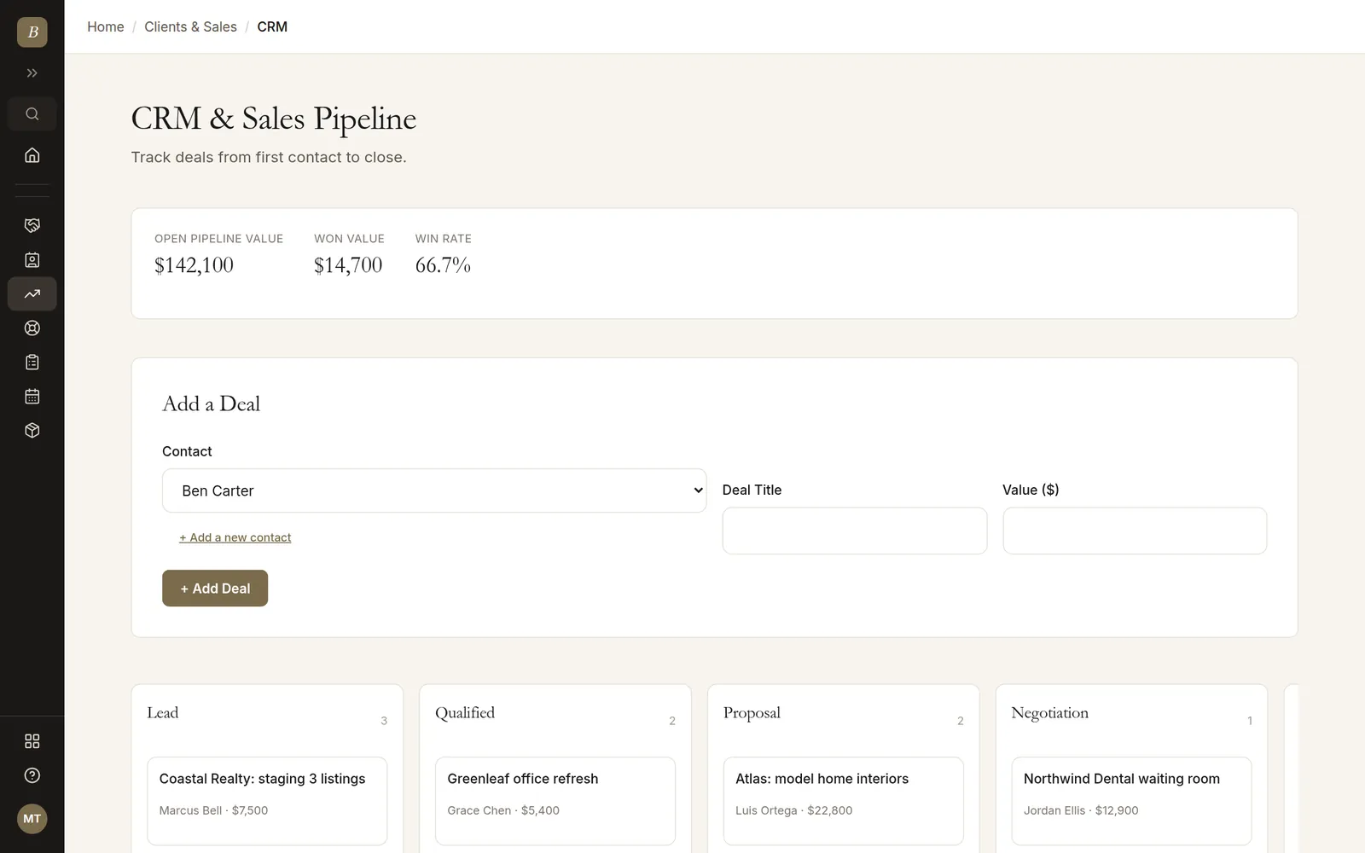Expand sidebar with double chevron icon
The image size is (1365, 853).
click(32, 73)
